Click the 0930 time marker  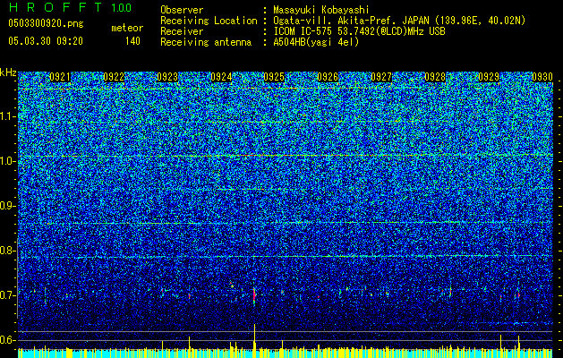pos(542,77)
